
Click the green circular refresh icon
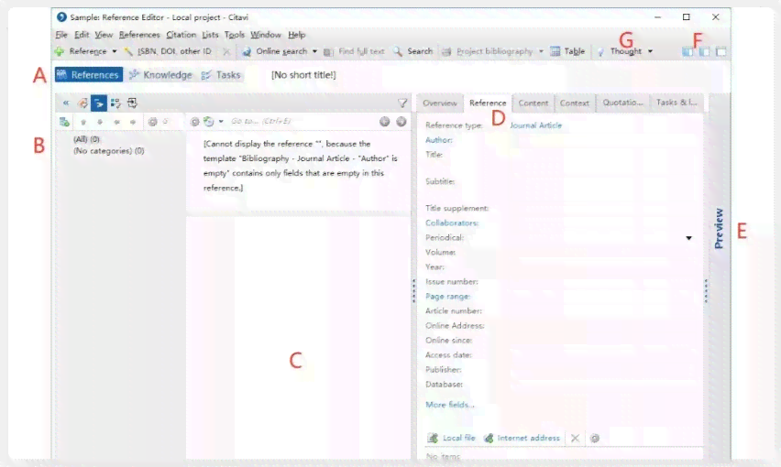click(x=209, y=122)
